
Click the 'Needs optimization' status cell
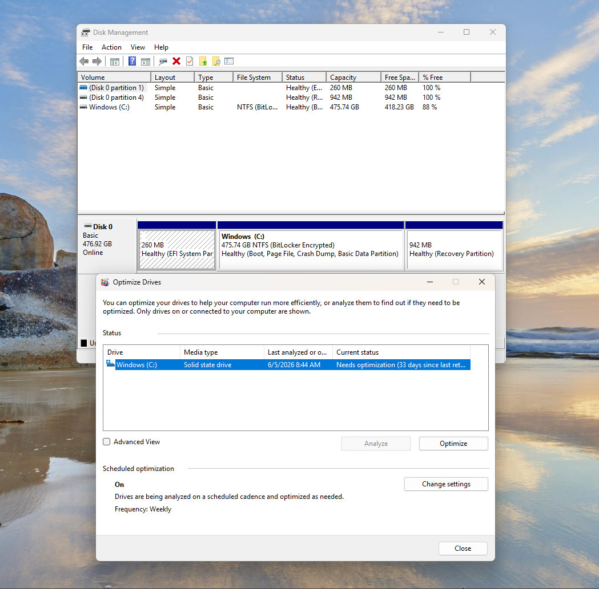pyautogui.click(x=401, y=365)
